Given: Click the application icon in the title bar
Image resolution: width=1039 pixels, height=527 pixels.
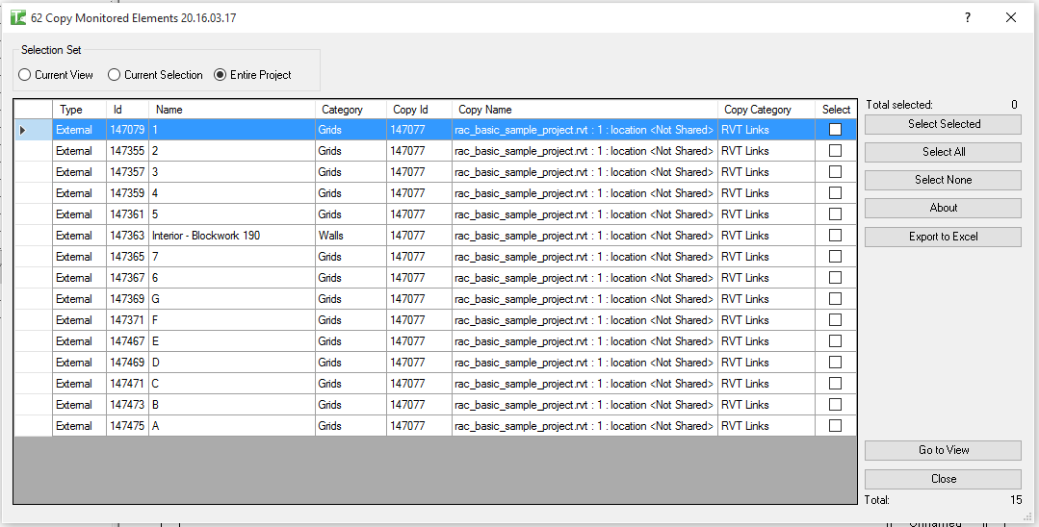Looking at the screenshot, I should (x=18, y=18).
